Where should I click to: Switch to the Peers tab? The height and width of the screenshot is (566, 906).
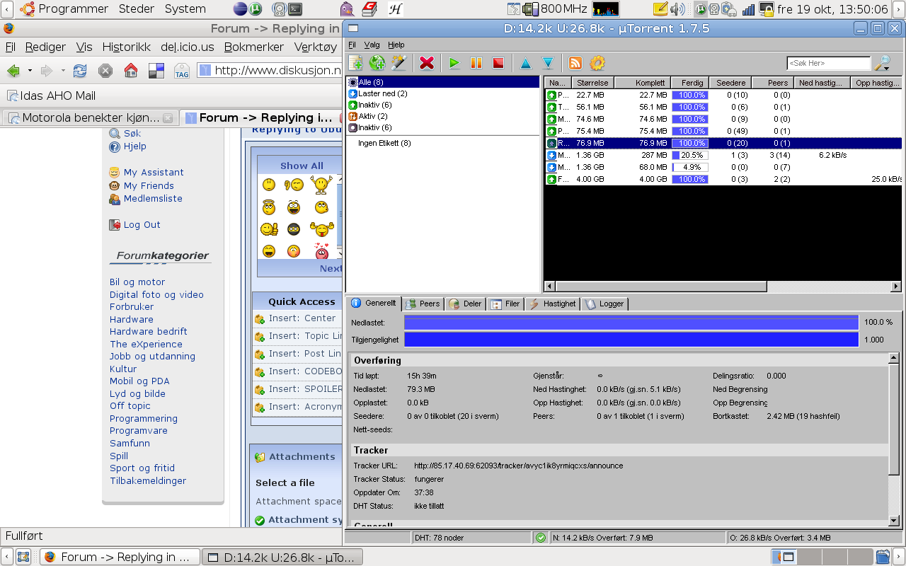tap(423, 304)
